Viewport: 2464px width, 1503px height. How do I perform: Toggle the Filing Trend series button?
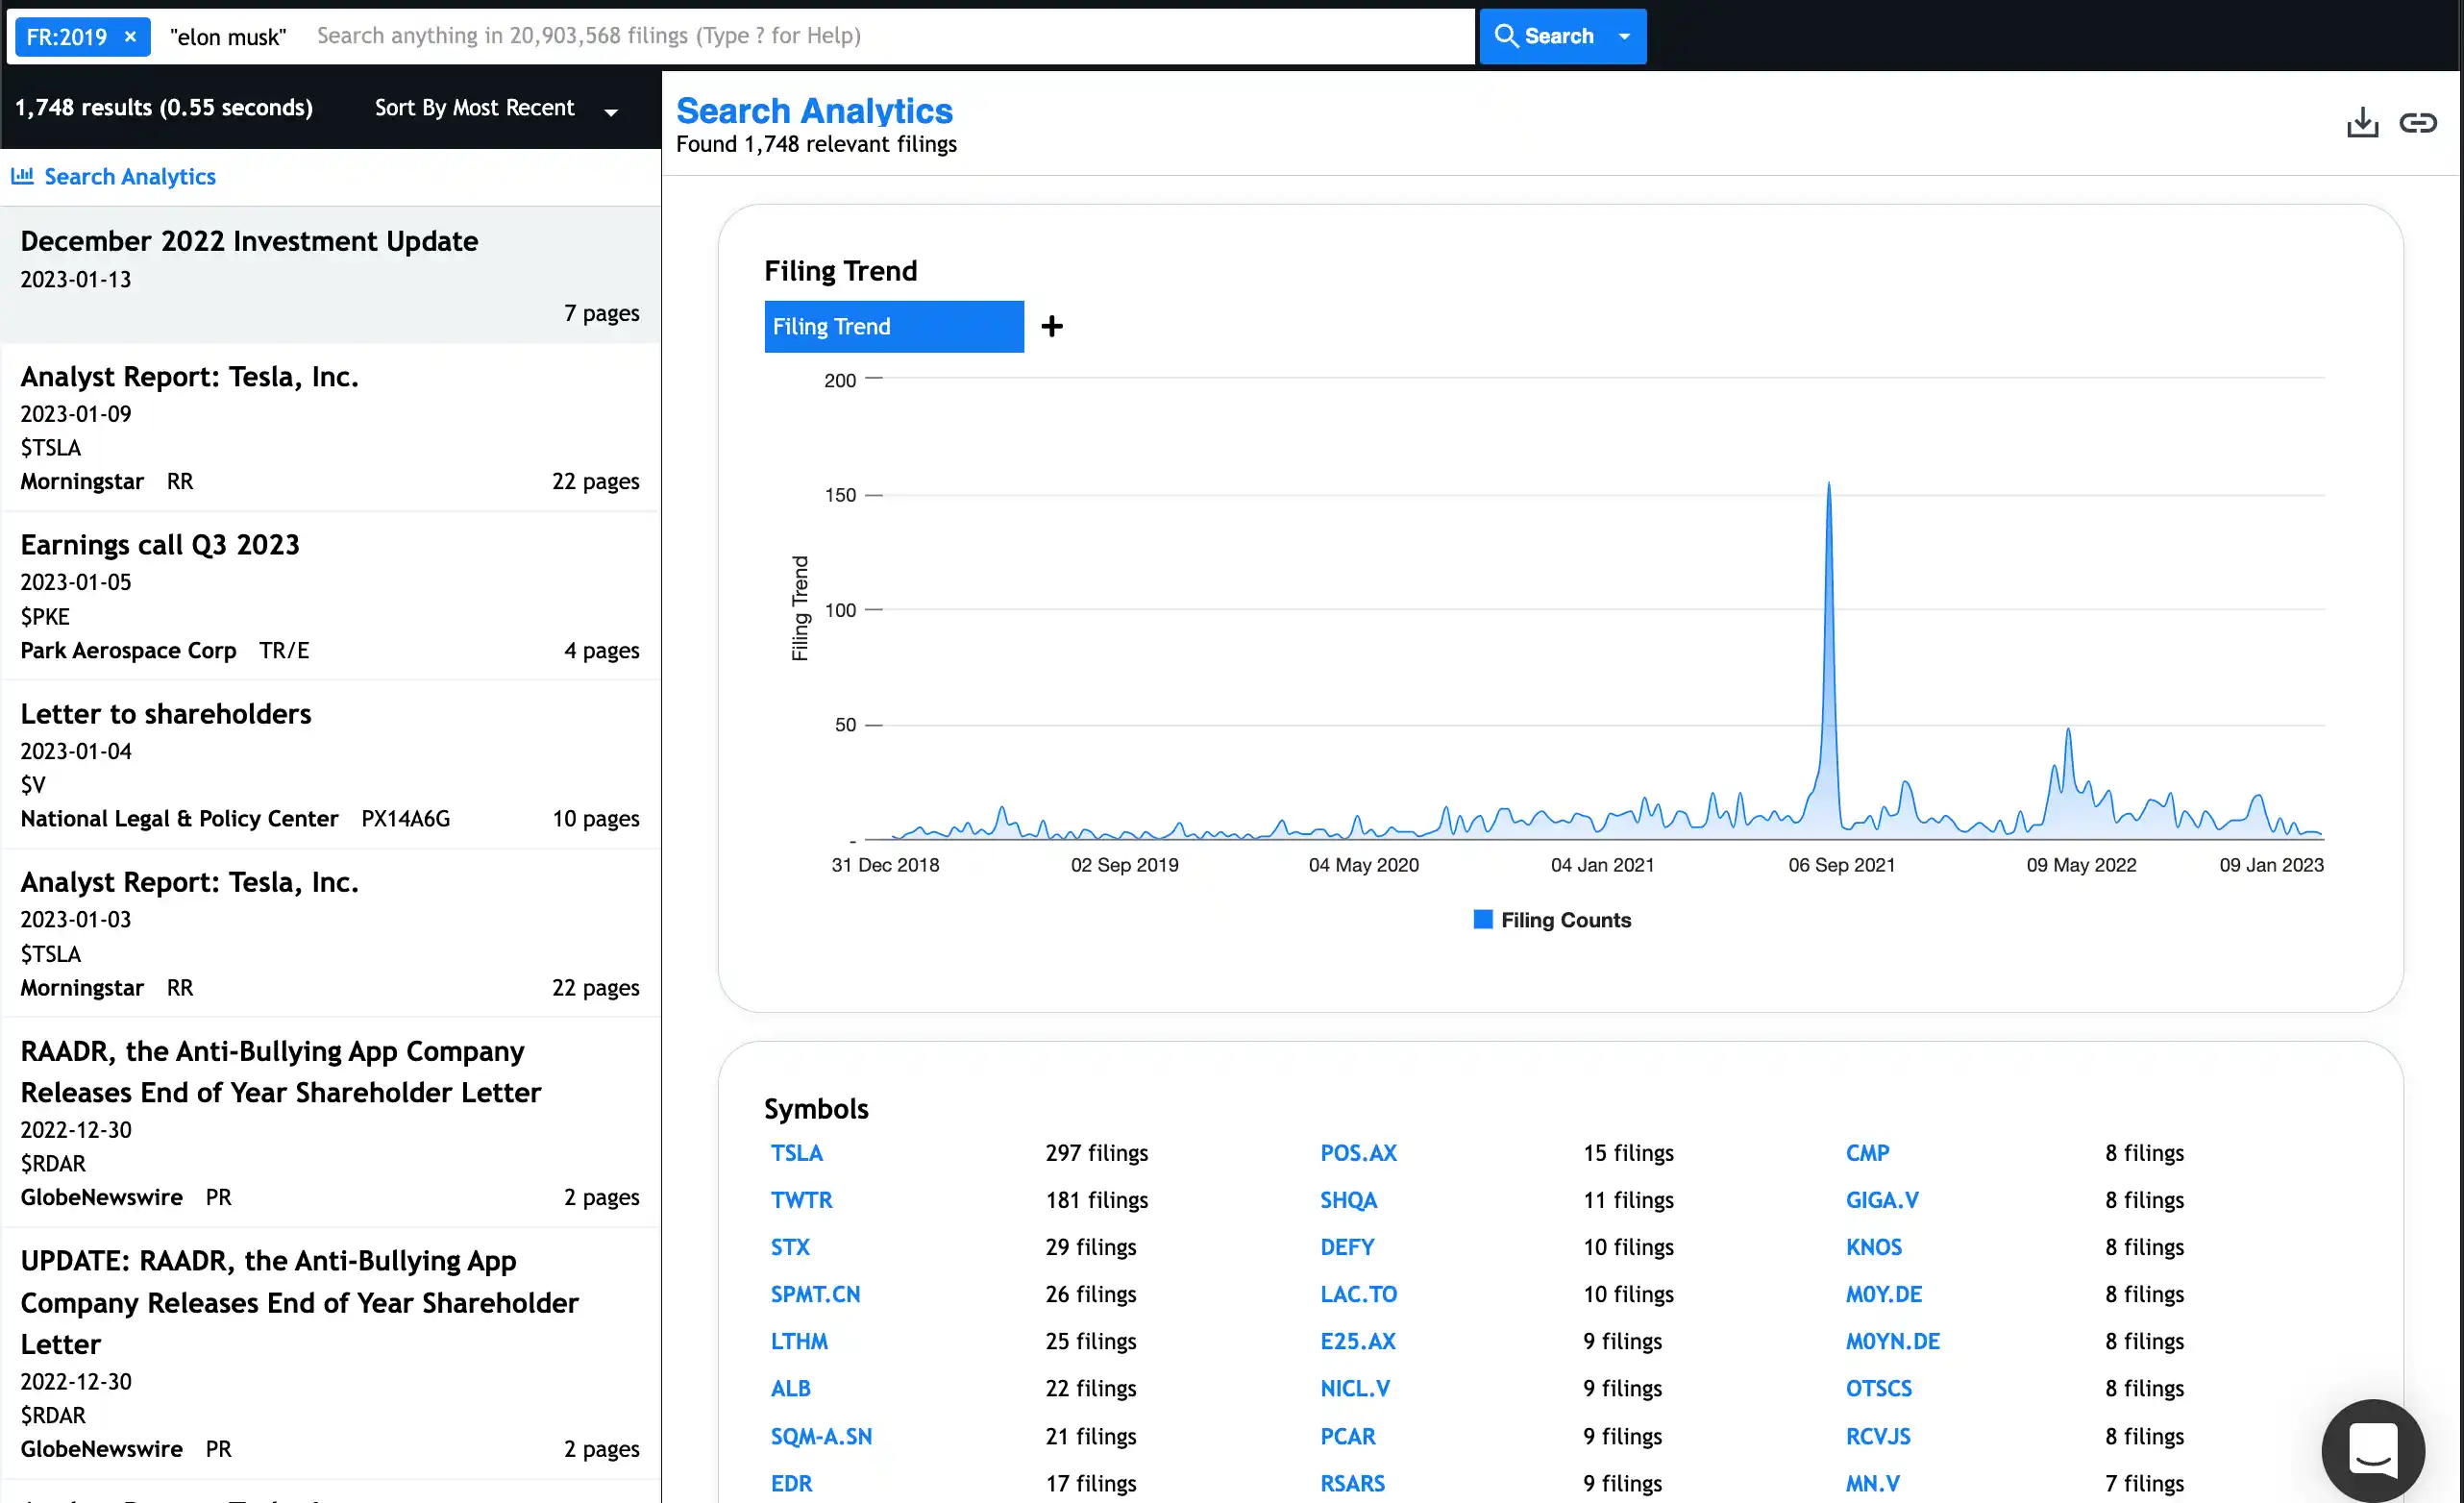[893, 326]
